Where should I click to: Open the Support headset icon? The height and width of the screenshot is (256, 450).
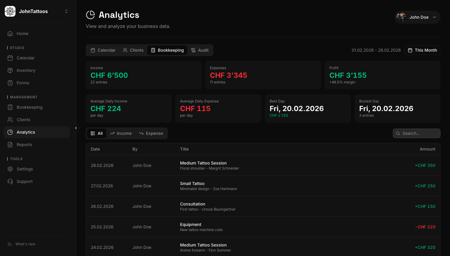coord(10,181)
